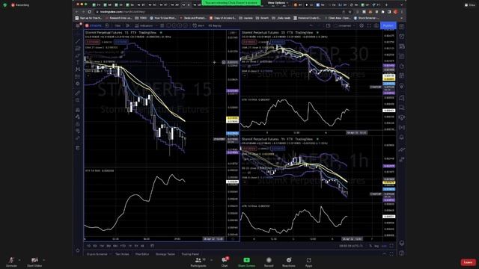This screenshot has height=269, width=479.
Task: Create an Alert from the top toolbar
Action: [198, 25]
